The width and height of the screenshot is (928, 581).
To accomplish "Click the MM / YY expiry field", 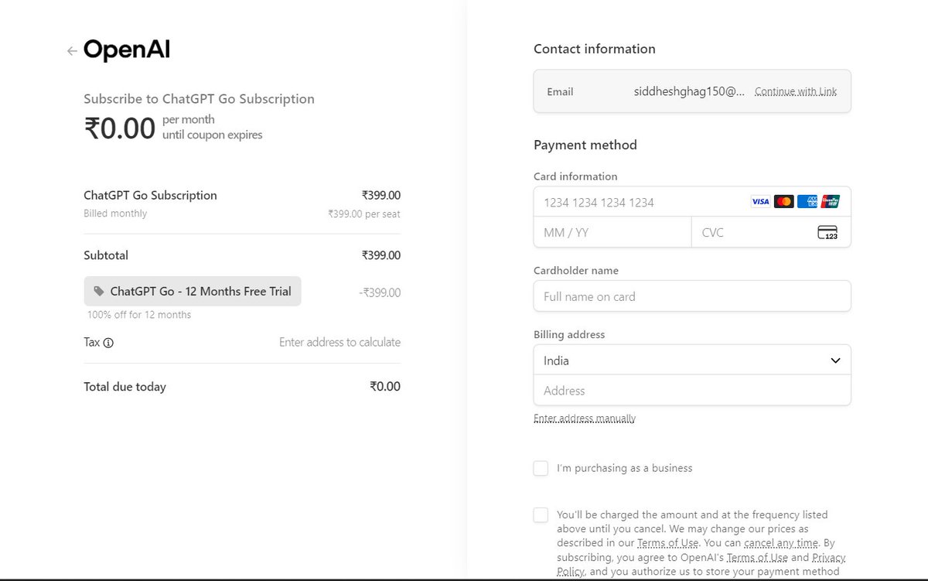I will (x=612, y=232).
